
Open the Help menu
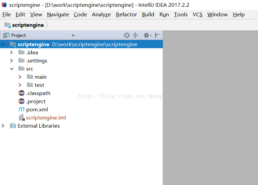(x=239, y=15)
